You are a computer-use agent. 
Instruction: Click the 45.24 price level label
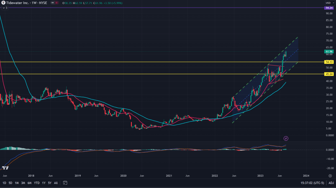[x=329, y=74]
